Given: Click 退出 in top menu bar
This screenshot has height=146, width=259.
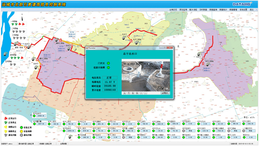Looking at the screenshot, I should 251,10.
